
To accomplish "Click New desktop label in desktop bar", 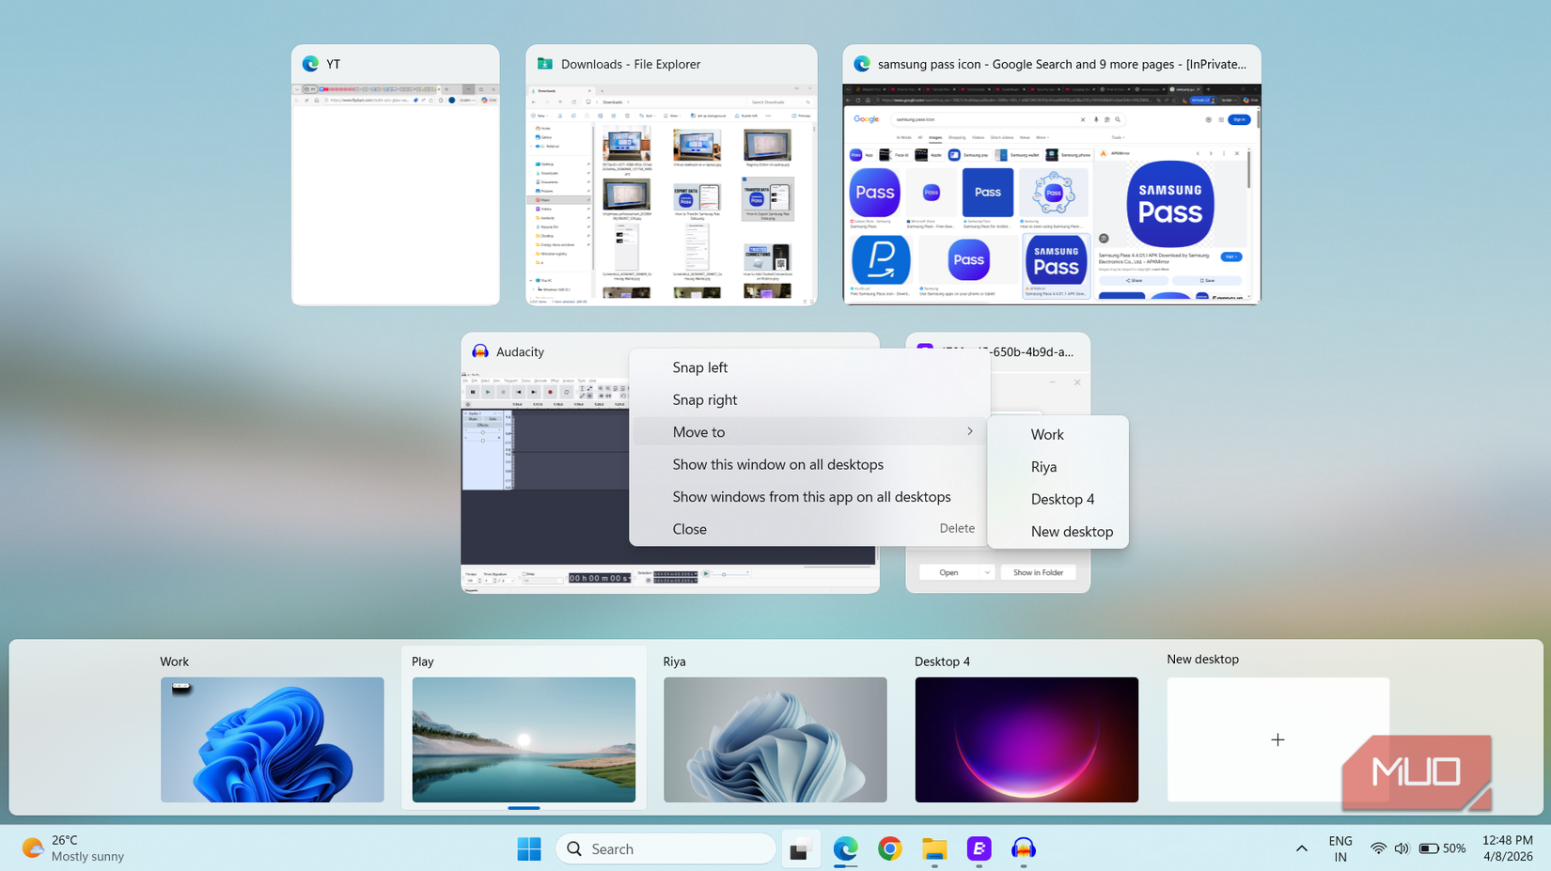I will (1202, 660).
